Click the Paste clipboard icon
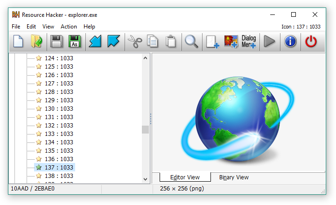Image resolution: width=336 pixels, height=205 pixels. (x=171, y=41)
